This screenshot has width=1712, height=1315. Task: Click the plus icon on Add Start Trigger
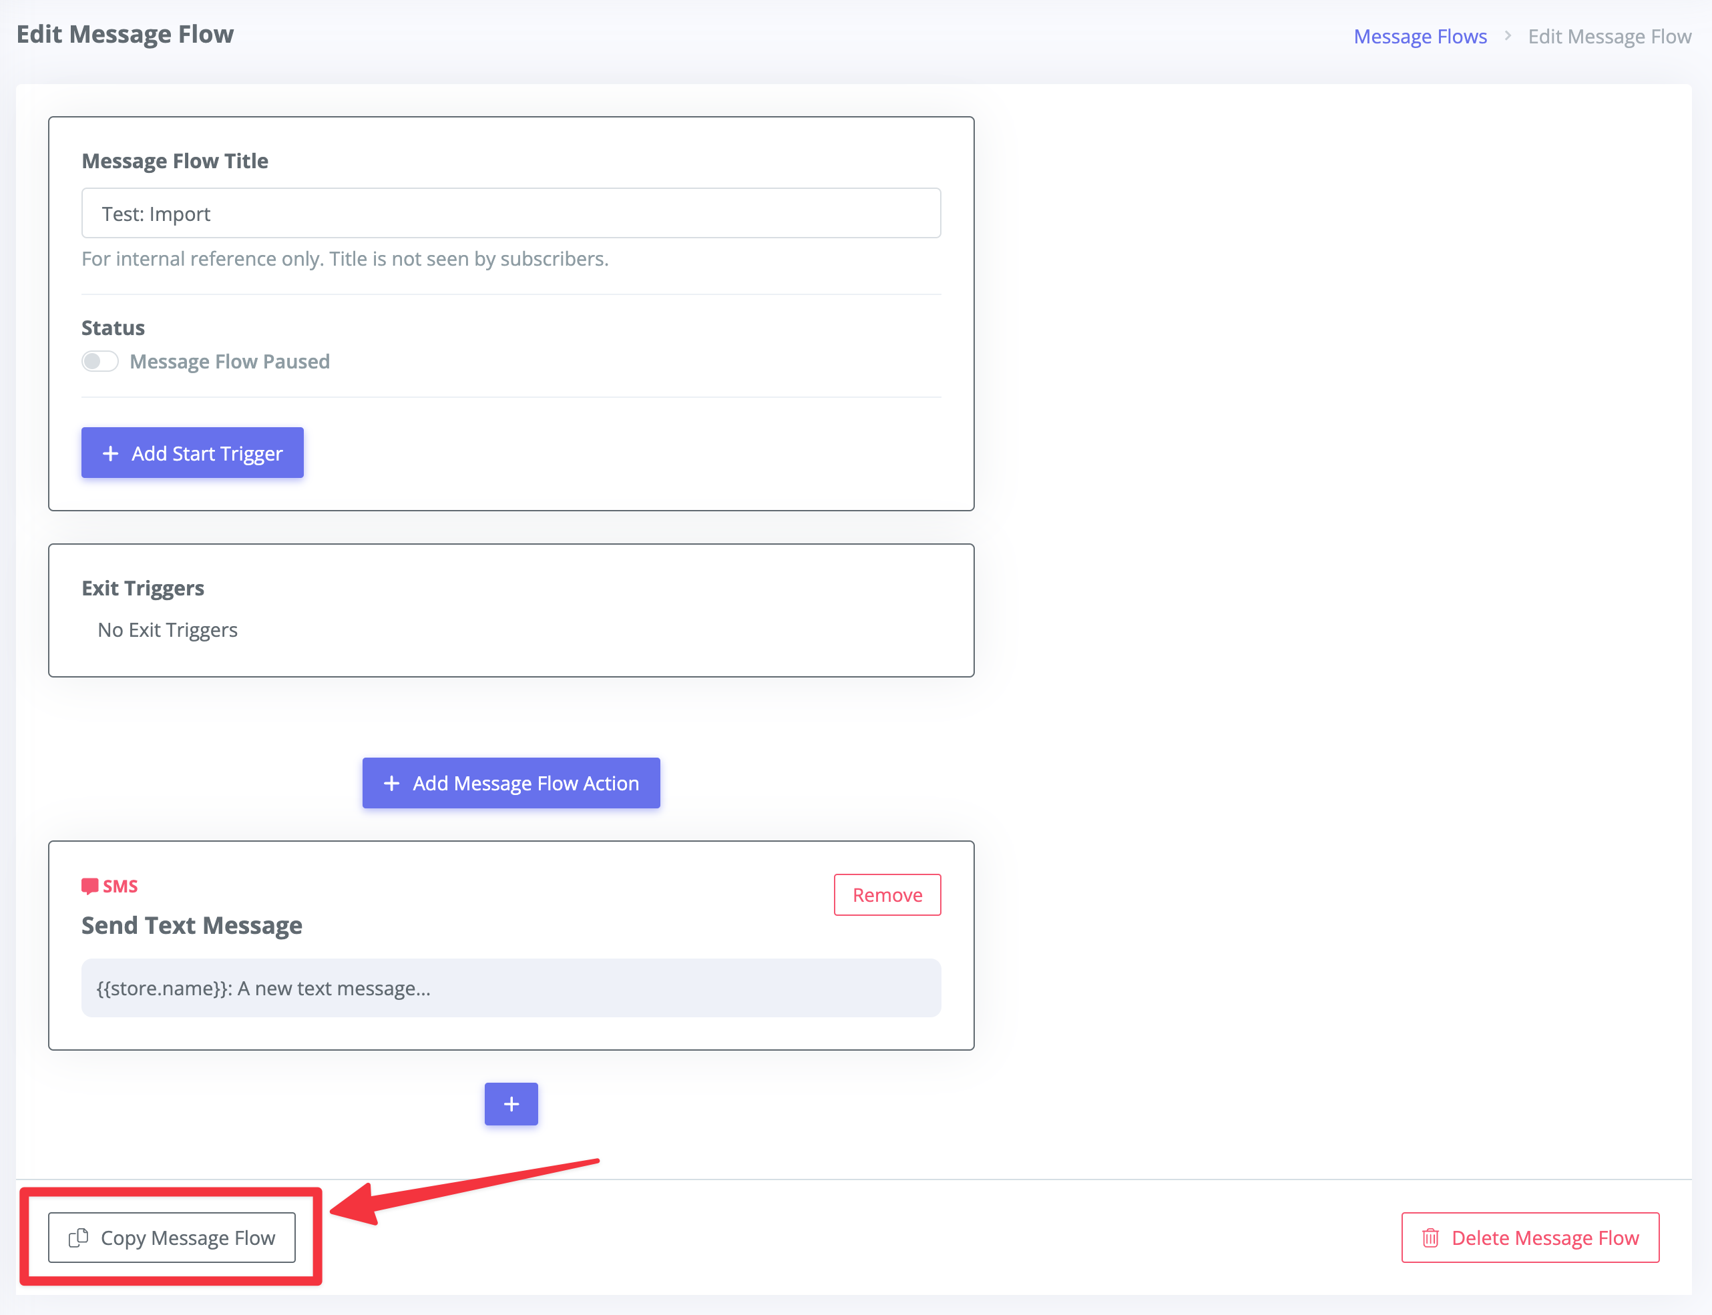point(110,453)
